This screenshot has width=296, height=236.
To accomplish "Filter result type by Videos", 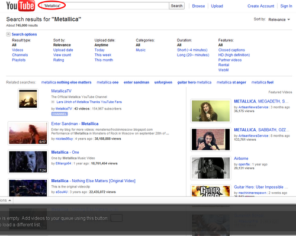I will pos(18,50).
